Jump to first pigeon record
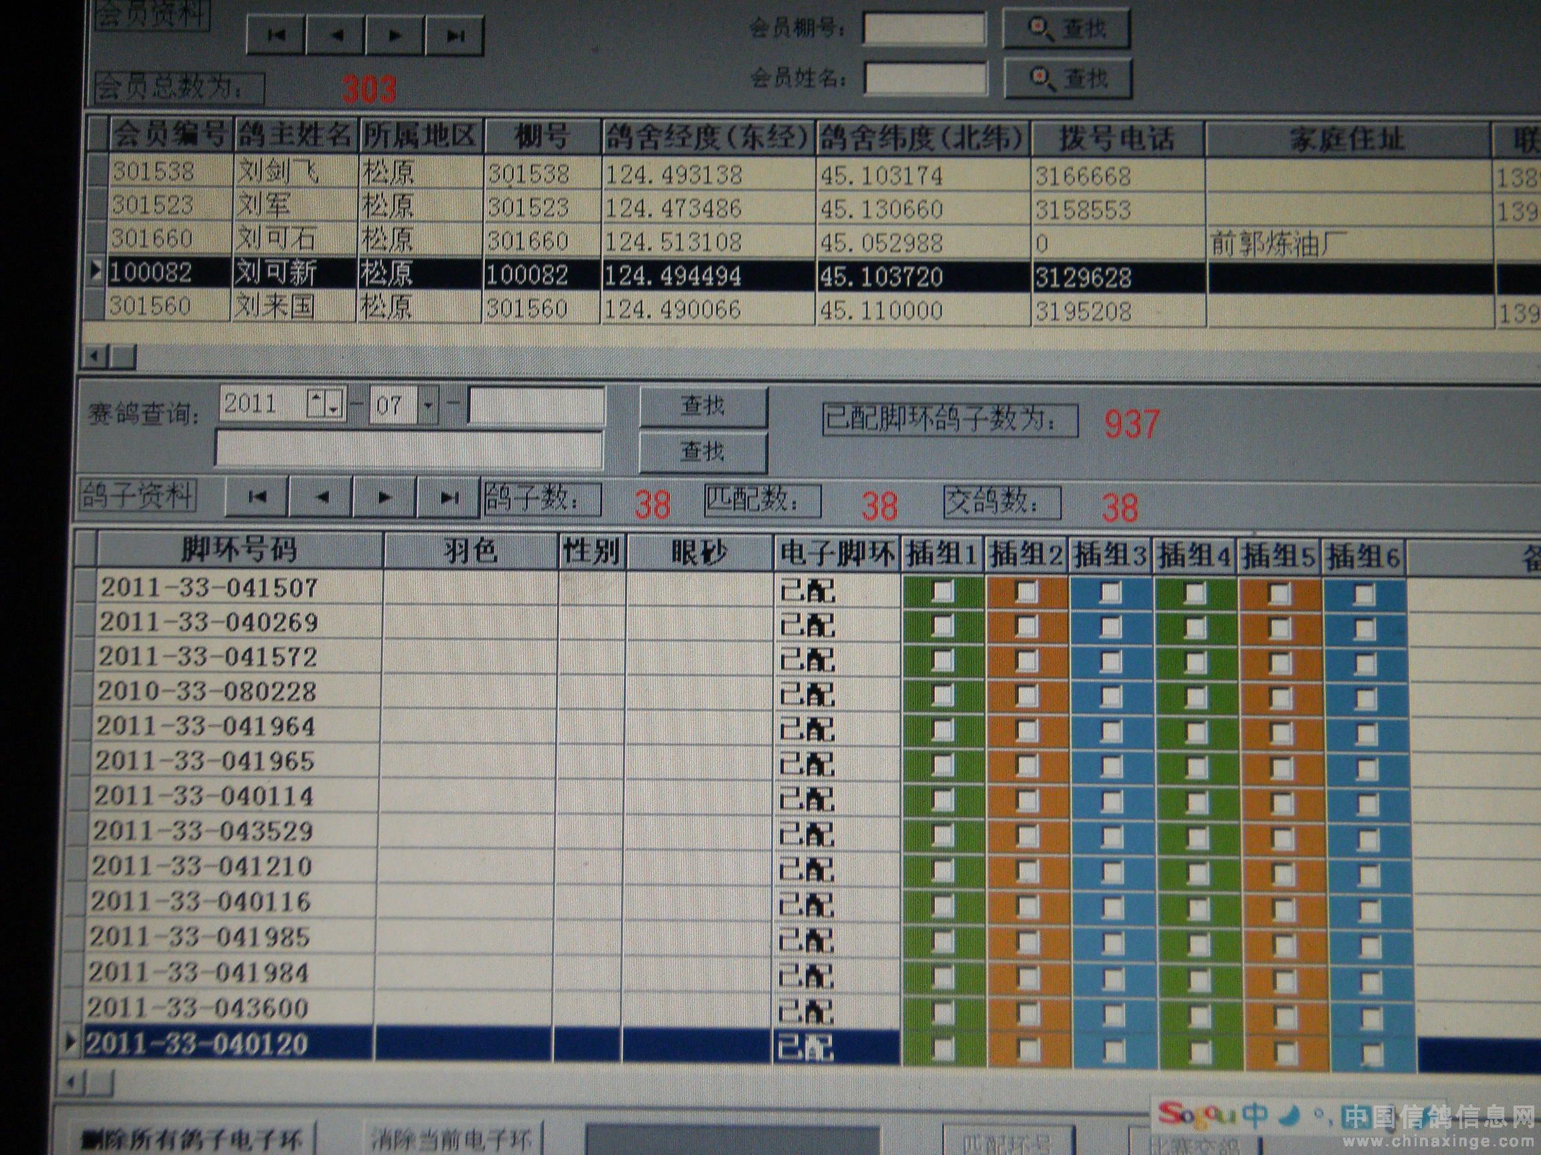 [257, 497]
